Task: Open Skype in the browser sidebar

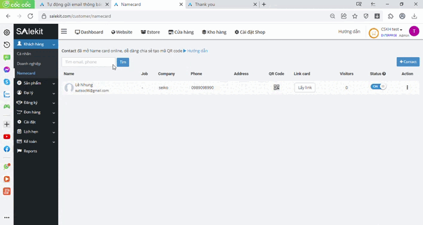Action: [x=7, y=82]
